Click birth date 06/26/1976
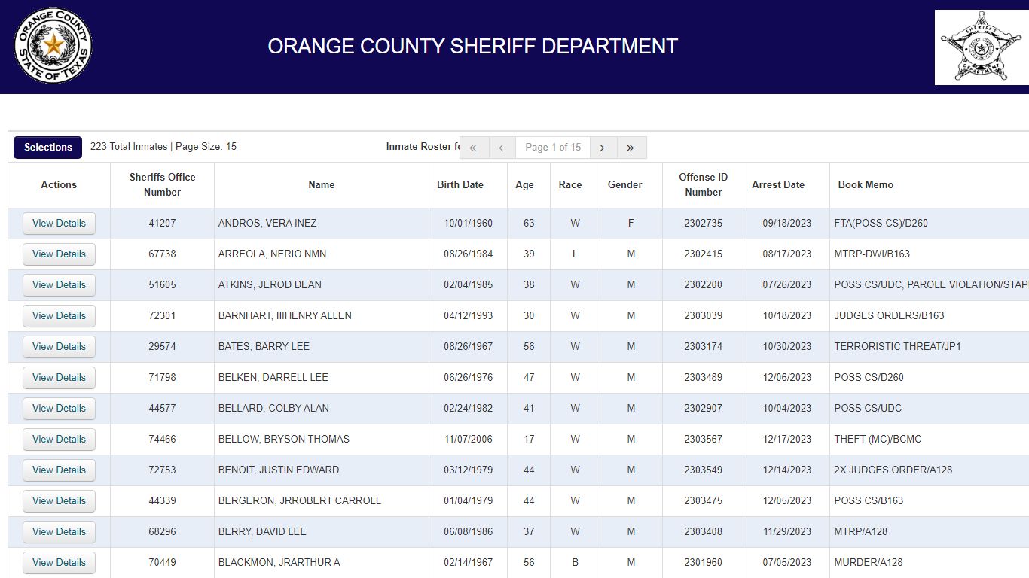This screenshot has height=578, width=1029. pos(468,378)
